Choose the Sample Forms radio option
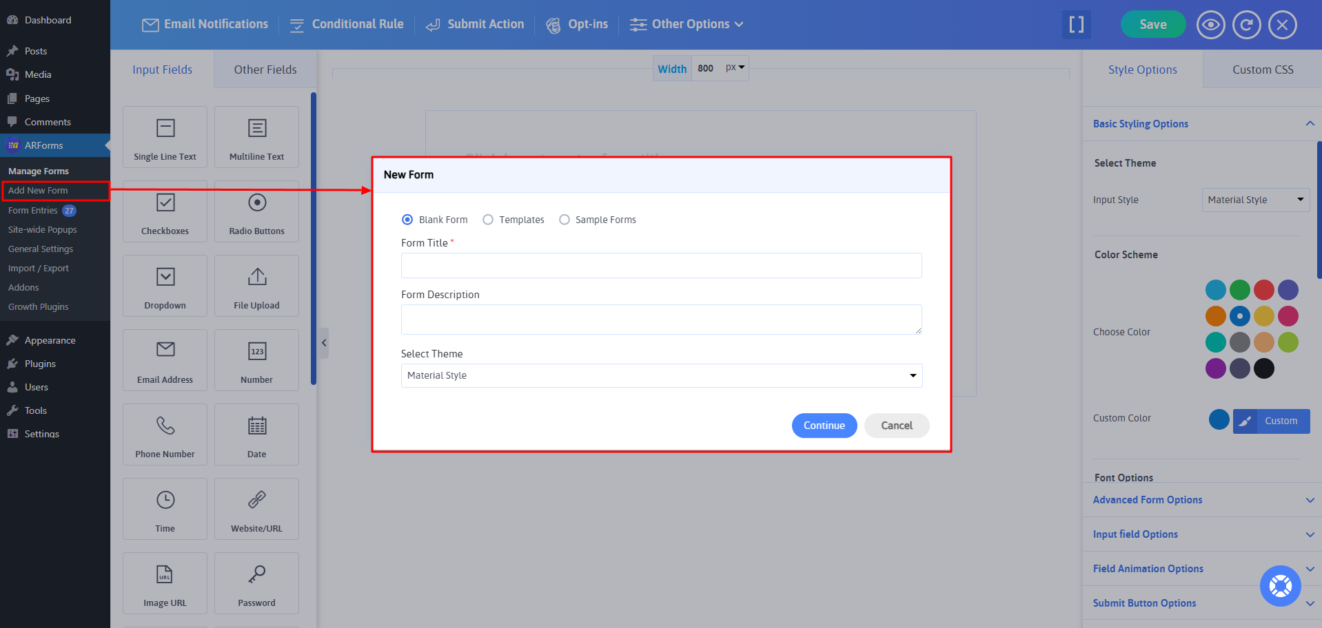Screen dimensions: 1322x628 pos(565,220)
